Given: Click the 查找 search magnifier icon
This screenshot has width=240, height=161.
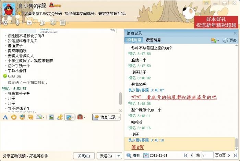Looking at the screenshot, I should pos(129,155).
